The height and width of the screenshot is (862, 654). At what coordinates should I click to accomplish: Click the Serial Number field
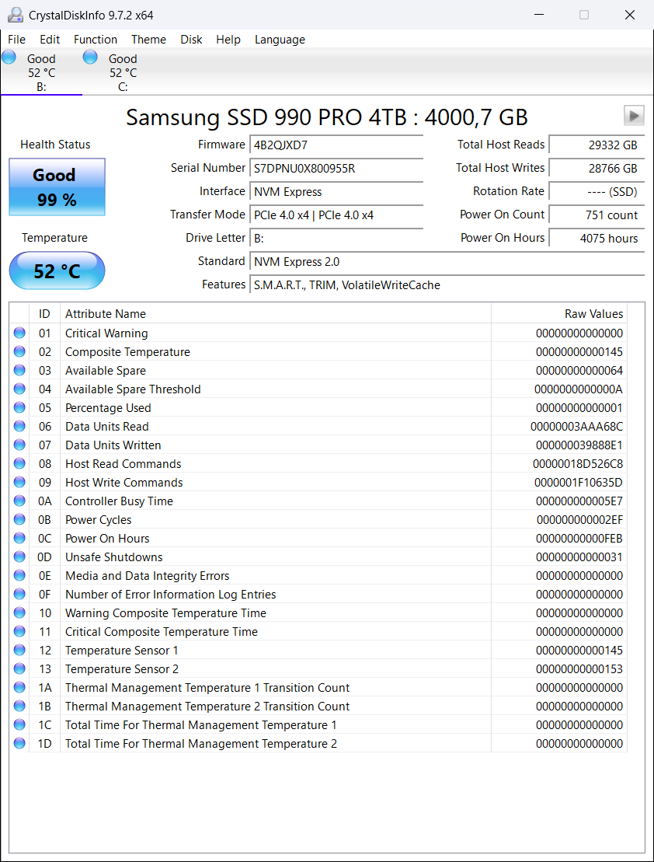click(336, 168)
